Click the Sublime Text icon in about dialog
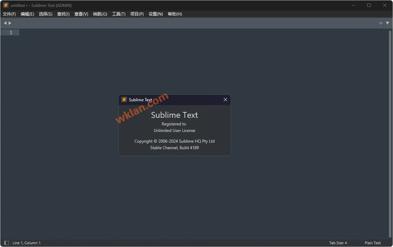This screenshot has height=247, width=393. coord(124,100)
